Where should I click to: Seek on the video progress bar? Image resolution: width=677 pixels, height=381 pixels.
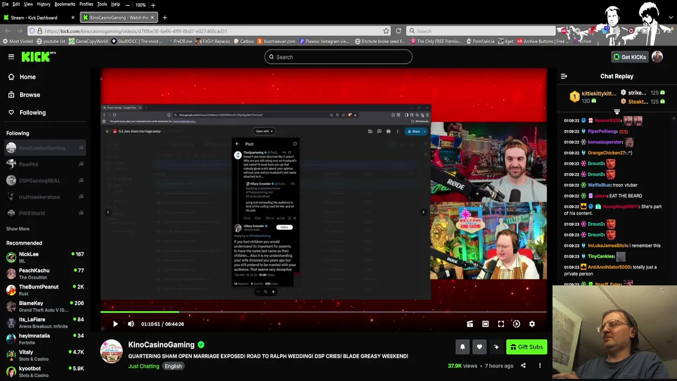tap(324, 312)
